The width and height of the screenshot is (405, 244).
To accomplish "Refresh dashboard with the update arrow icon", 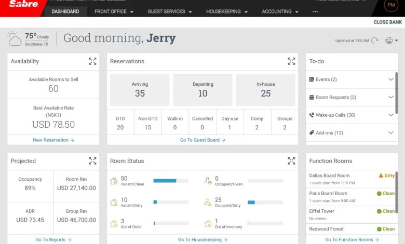I will pos(374,40).
